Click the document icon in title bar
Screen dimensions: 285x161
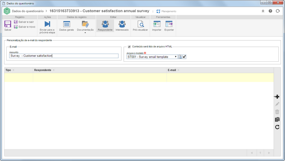tap(4, 4)
